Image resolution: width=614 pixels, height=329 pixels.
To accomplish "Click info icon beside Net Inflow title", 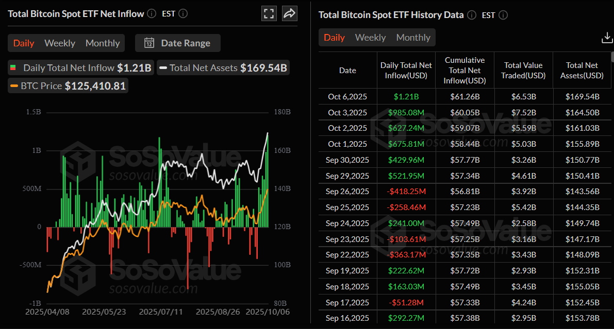I will (151, 14).
